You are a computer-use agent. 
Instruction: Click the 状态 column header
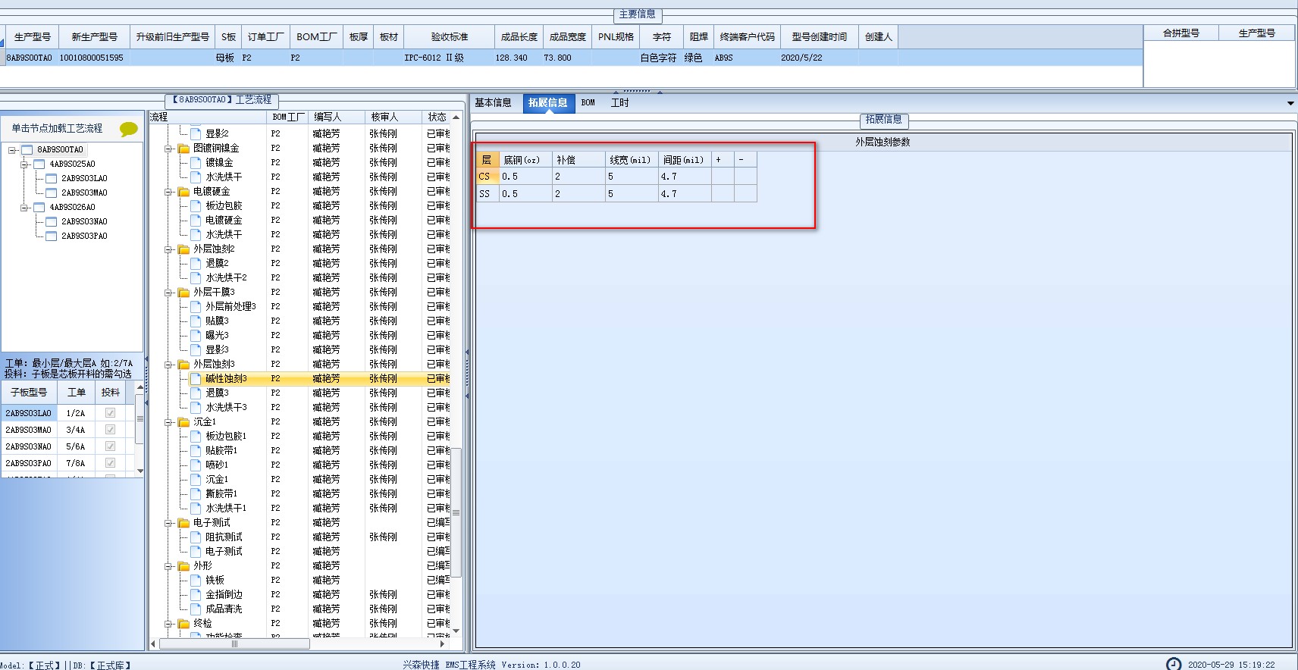437,117
